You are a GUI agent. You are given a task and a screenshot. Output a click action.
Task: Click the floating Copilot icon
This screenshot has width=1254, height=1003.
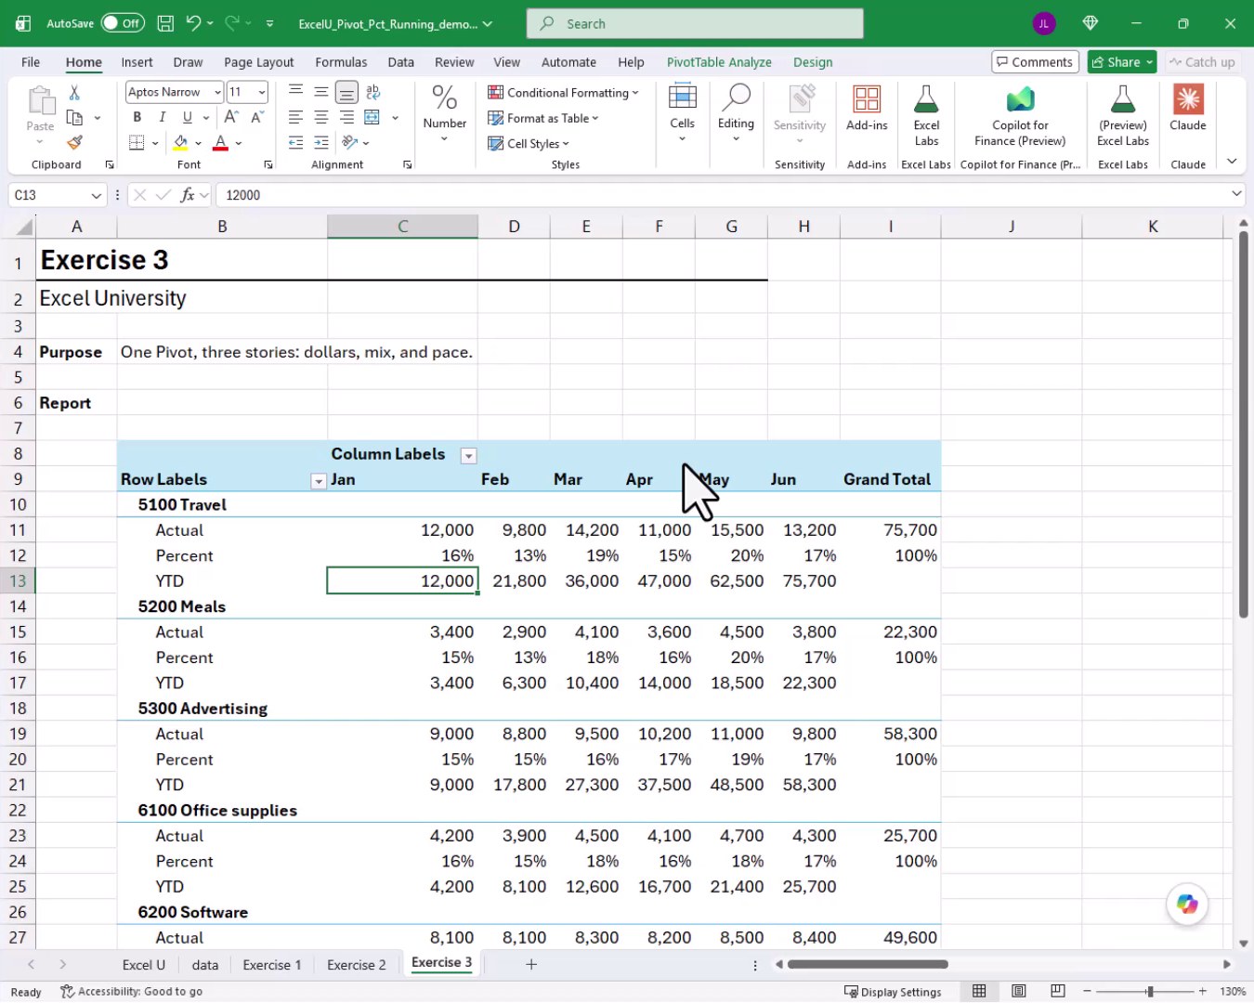(x=1187, y=904)
